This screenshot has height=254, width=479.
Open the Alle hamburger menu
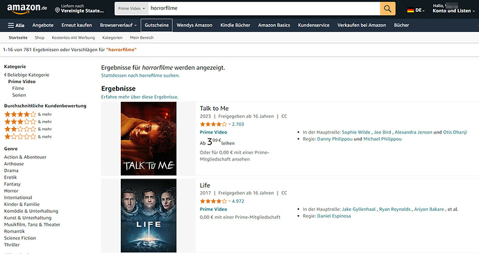16,26
